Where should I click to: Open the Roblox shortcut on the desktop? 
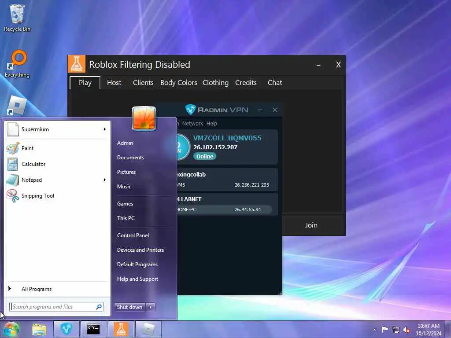[x=17, y=106]
